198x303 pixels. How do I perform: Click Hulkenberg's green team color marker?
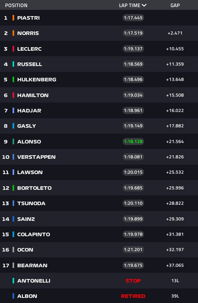tap(13, 79)
